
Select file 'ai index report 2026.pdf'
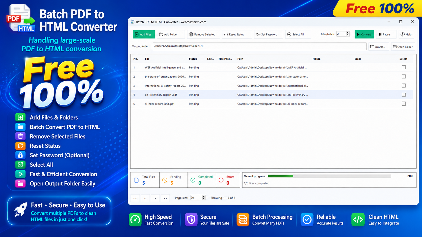point(160,104)
